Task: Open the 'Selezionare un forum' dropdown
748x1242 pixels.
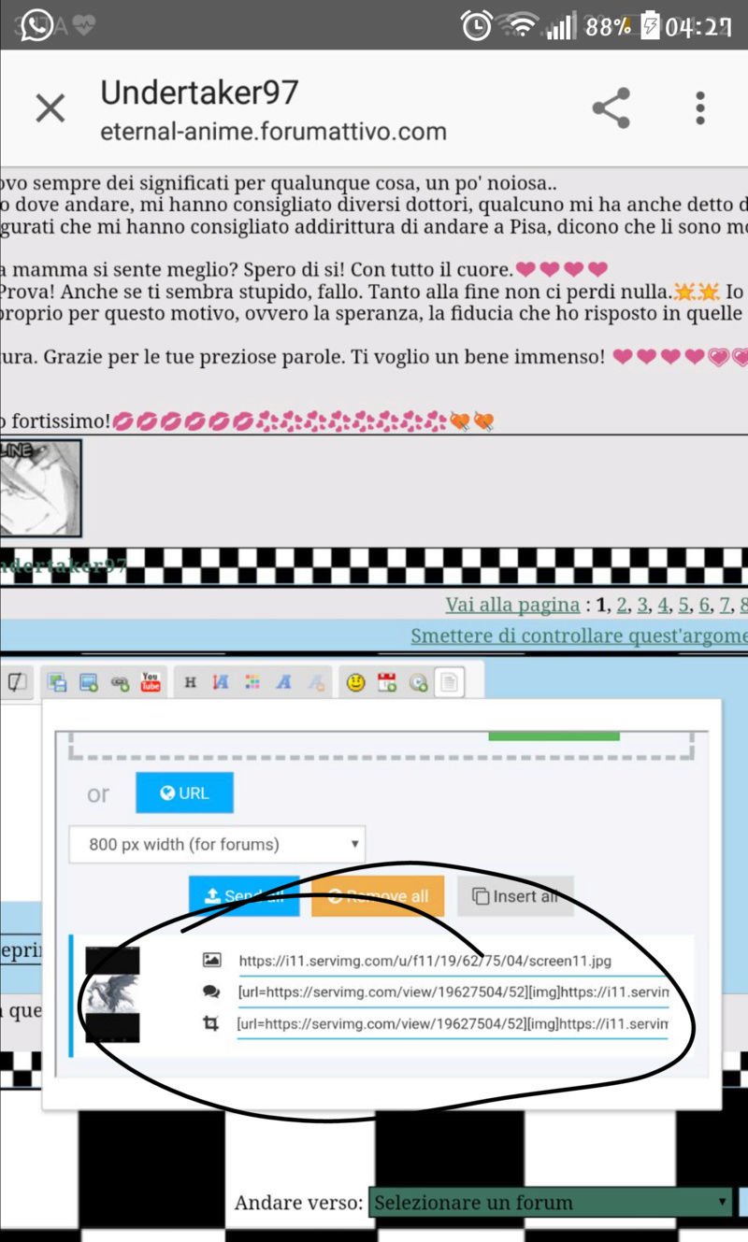Action: tap(552, 1202)
